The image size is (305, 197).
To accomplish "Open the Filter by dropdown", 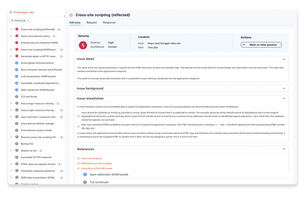I will (20, 21).
